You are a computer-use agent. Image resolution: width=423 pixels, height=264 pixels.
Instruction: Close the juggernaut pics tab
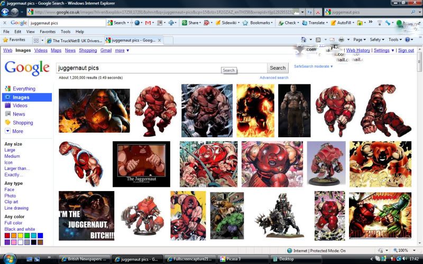tap(160, 41)
